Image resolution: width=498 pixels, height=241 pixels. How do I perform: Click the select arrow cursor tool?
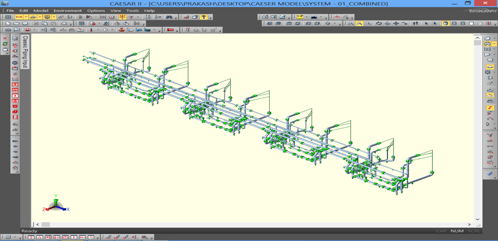click(x=426, y=24)
